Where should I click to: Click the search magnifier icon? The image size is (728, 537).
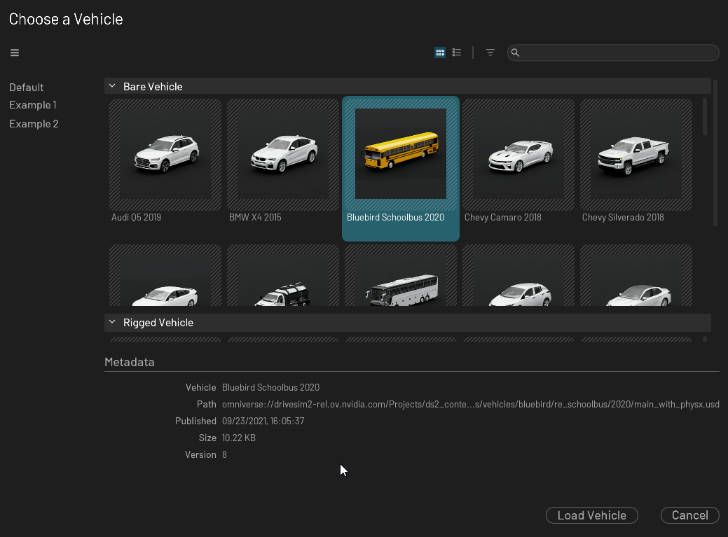click(516, 53)
